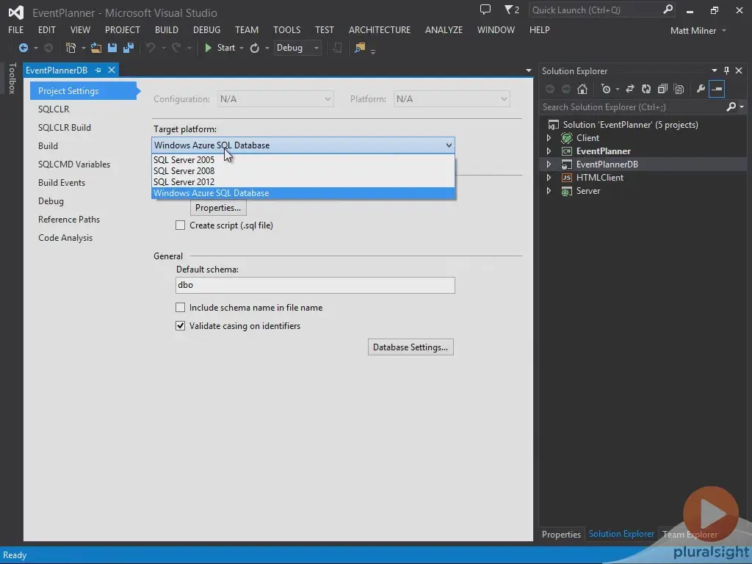Viewport: 752px width, 564px height.
Task: Choose SQL Server 2008 from the list
Action: 303,170
